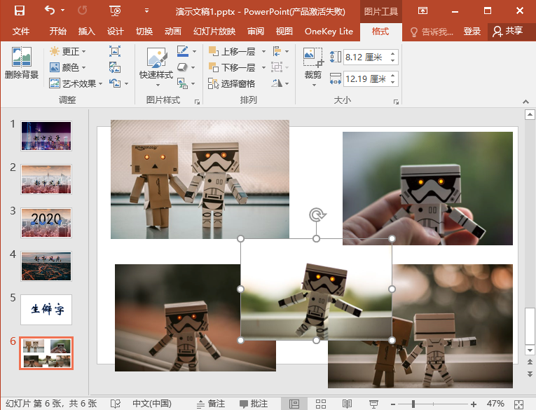Open the Selection Pane (选择窗格)

(232, 83)
